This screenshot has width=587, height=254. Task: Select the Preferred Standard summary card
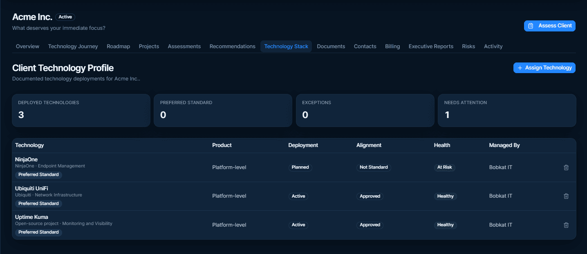[223, 111]
